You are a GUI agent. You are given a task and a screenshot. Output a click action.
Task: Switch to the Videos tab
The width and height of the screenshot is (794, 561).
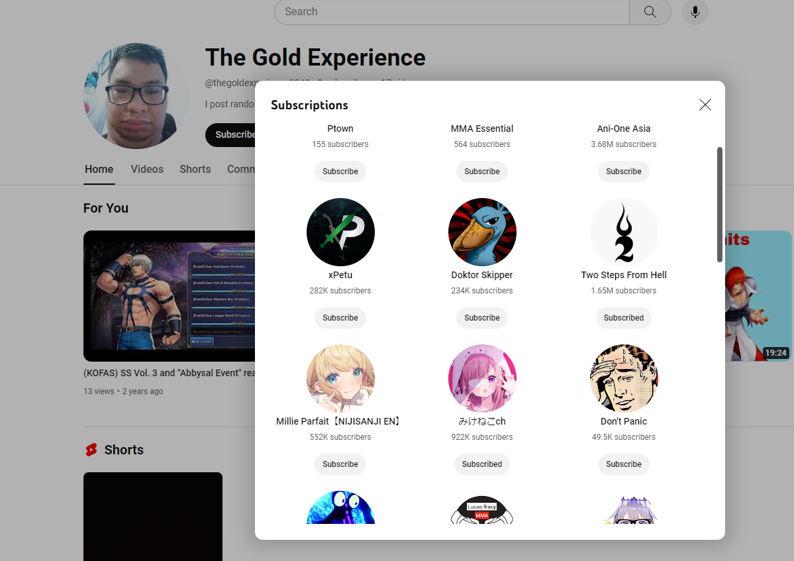click(x=147, y=169)
